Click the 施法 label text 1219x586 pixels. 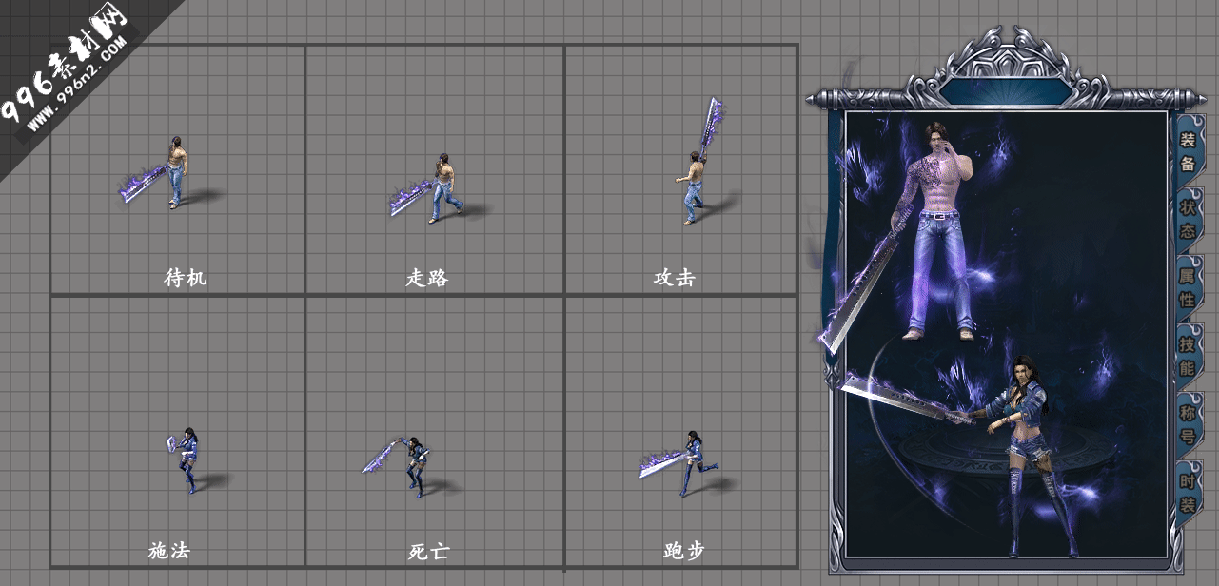(x=169, y=550)
